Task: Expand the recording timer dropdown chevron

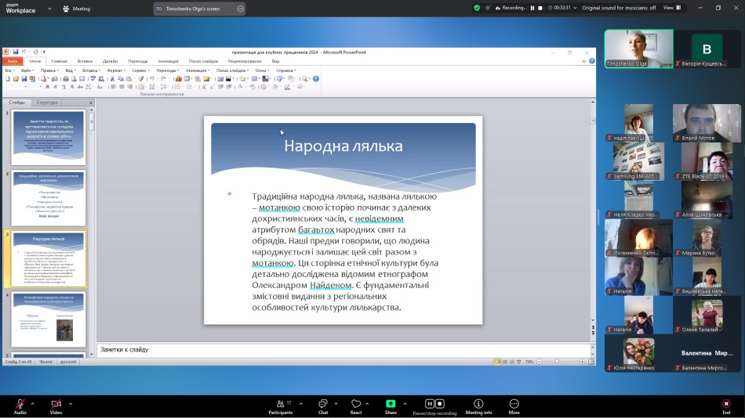Action: pos(574,8)
